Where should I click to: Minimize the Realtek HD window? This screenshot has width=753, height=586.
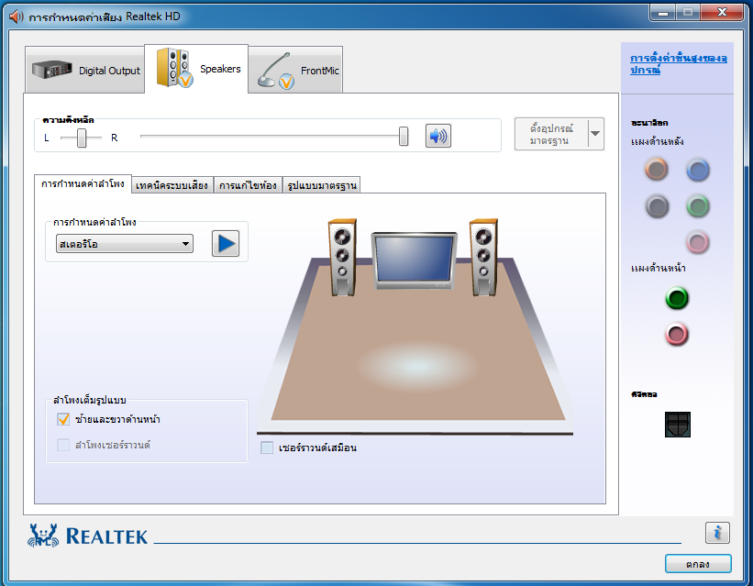pos(663,13)
